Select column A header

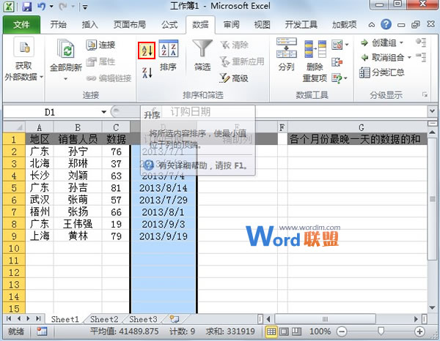pyautogui.click(x=40, y=127)
